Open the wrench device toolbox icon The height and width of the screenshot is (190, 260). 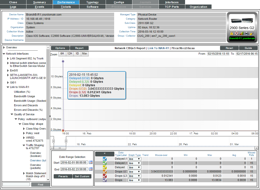pyautogui.click(x=252, y=33)
